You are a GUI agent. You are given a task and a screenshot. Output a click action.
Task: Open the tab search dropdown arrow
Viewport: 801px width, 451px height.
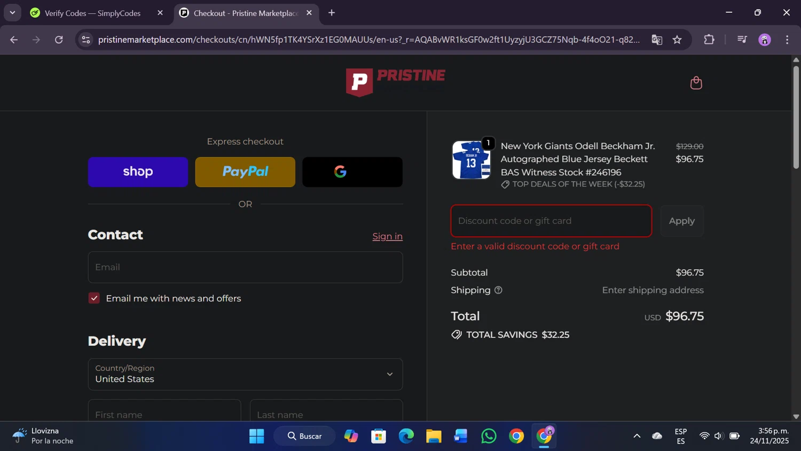[12, 13]
